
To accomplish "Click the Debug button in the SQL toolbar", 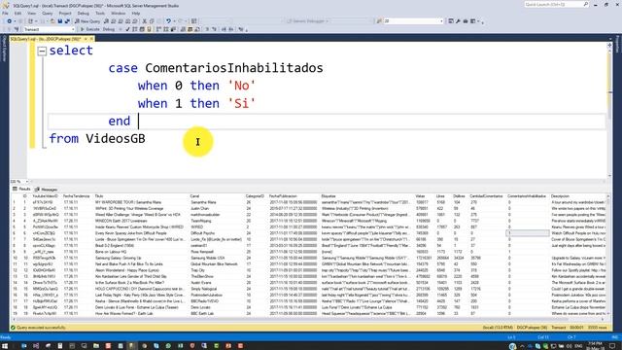I will point(109,29).
